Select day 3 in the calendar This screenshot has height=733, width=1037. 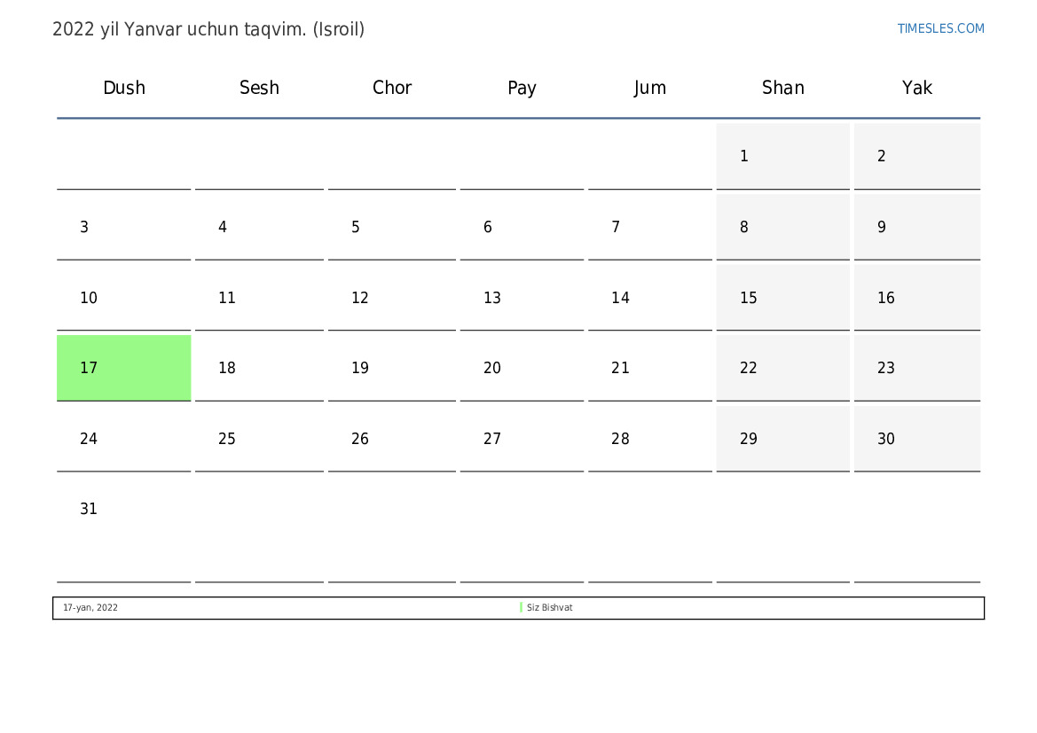coord(123,227)
